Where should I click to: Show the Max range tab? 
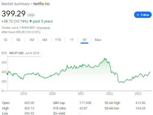98,40
